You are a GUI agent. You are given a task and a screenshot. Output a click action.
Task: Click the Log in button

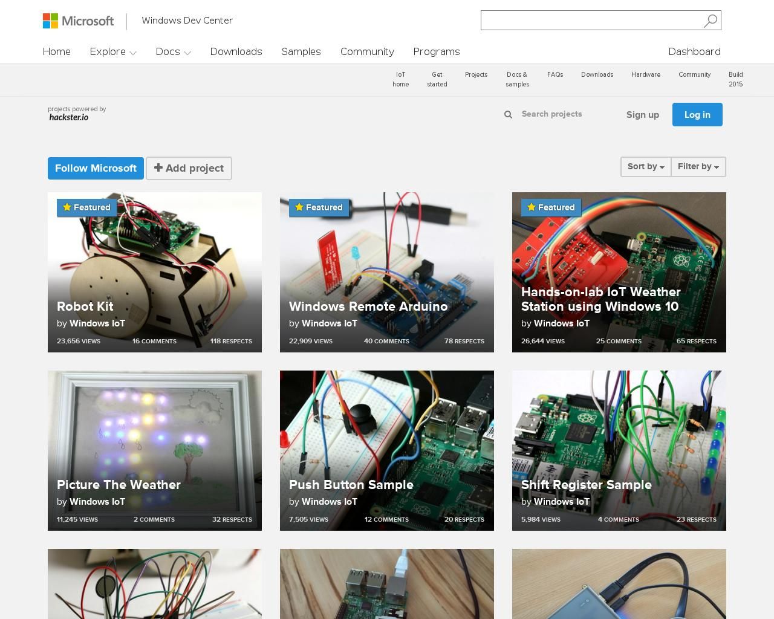(x=697, y=114)
